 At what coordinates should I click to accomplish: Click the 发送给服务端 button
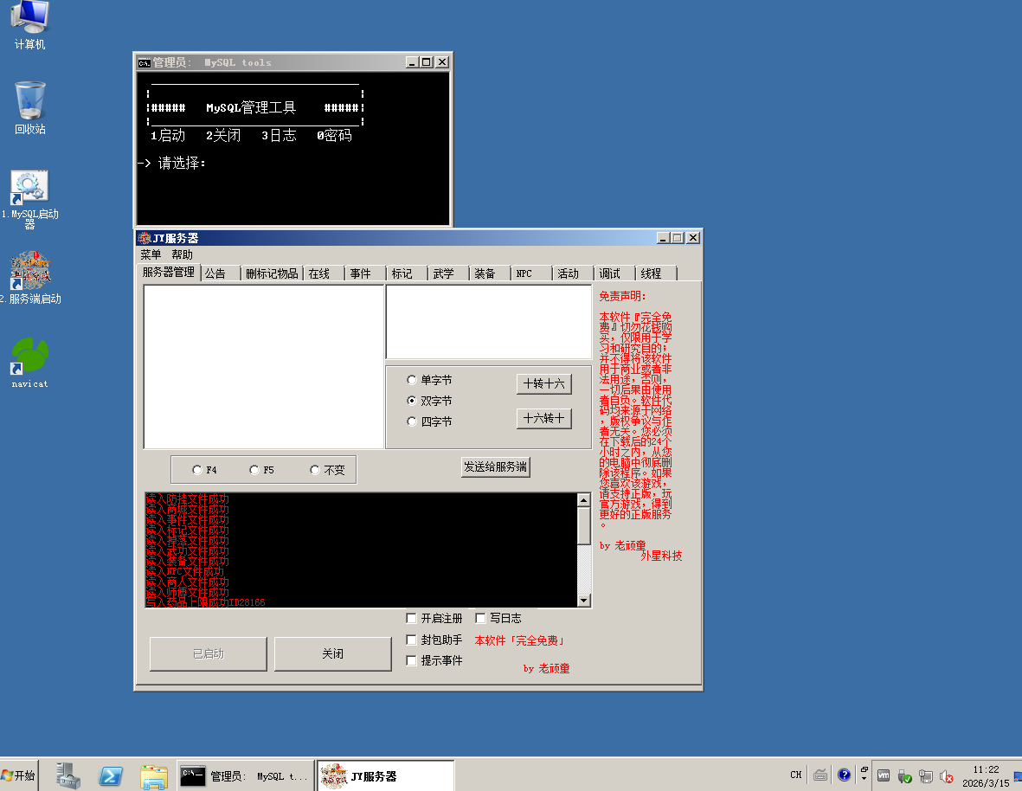(495, 467)
